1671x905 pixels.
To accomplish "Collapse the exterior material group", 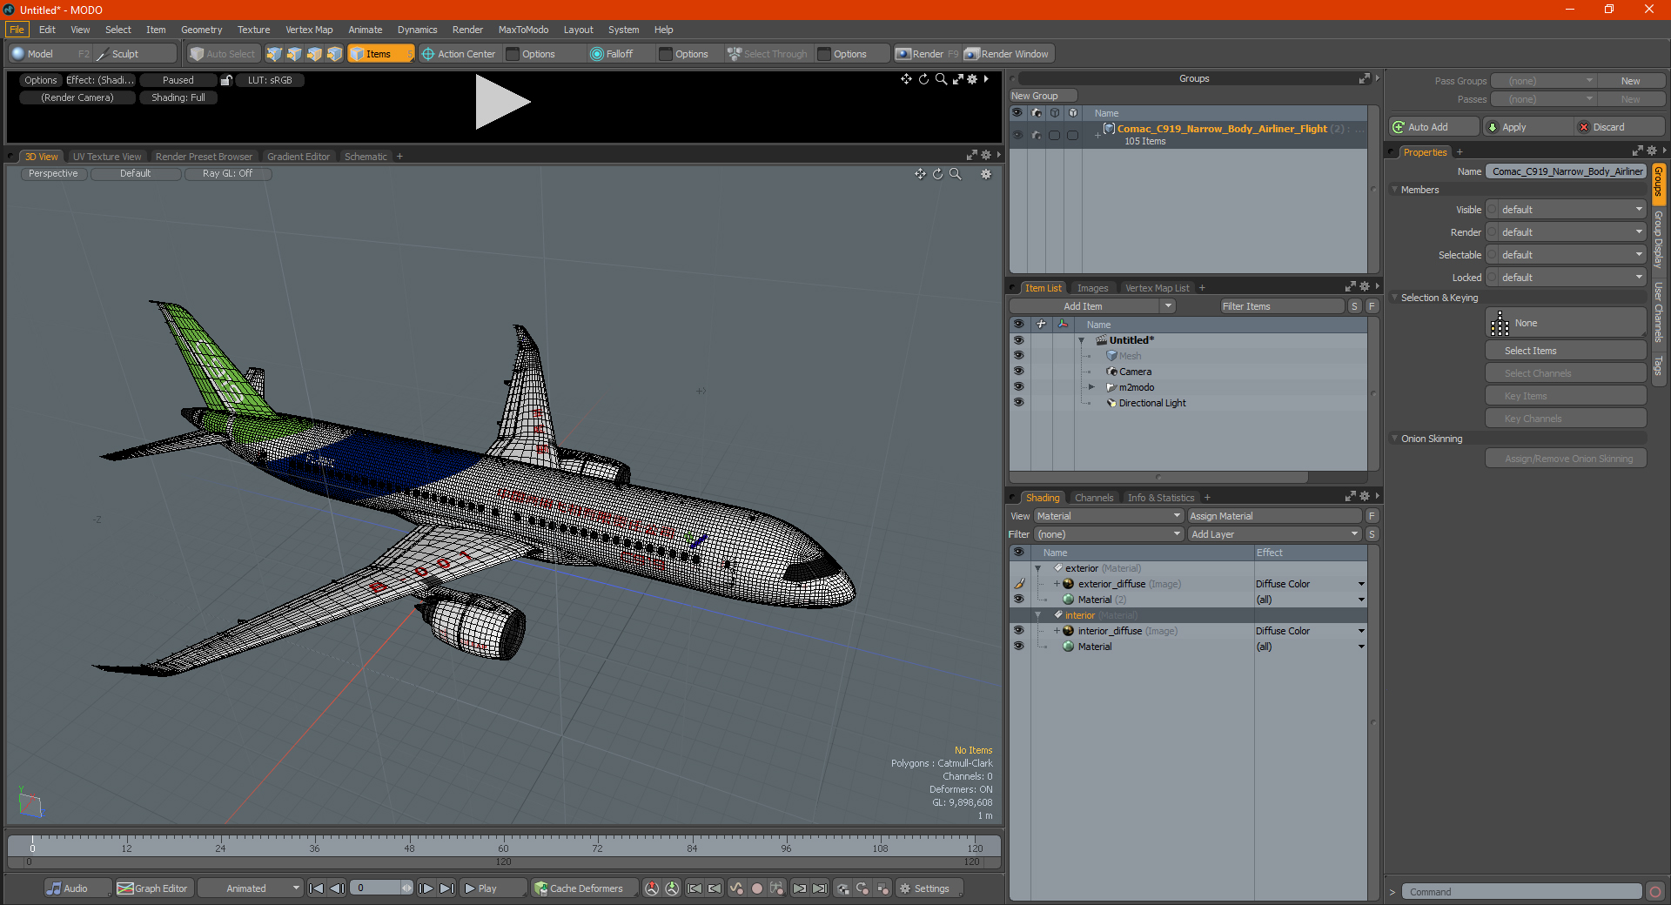I will point(1037,568).
